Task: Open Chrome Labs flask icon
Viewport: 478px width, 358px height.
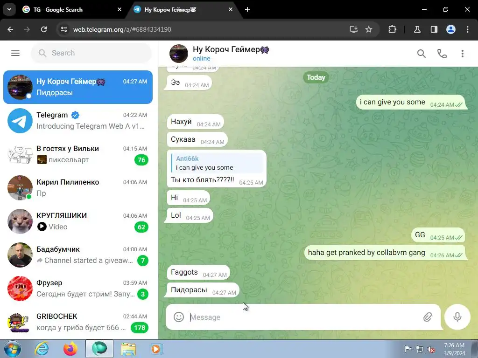Action: (x=417, y=29)
